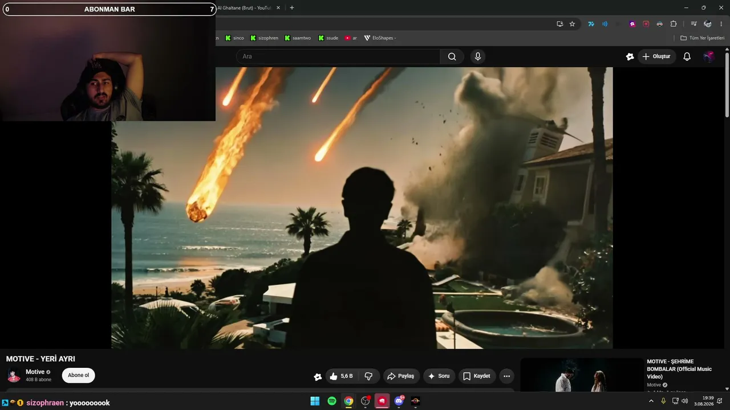Close the Al Ghaltane (Brut) YouTube tab
Screen dimensions: 730x410
(278, 8)
